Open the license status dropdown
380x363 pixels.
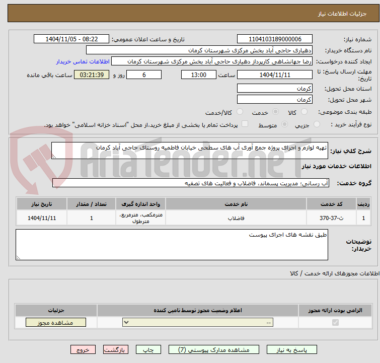(x=198, y=323)
